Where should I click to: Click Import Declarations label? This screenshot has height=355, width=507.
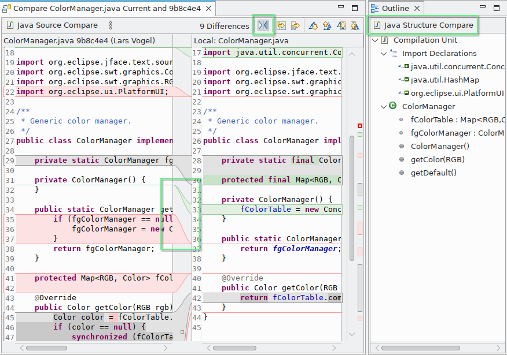pyautogui.click(x=439, y=53)
